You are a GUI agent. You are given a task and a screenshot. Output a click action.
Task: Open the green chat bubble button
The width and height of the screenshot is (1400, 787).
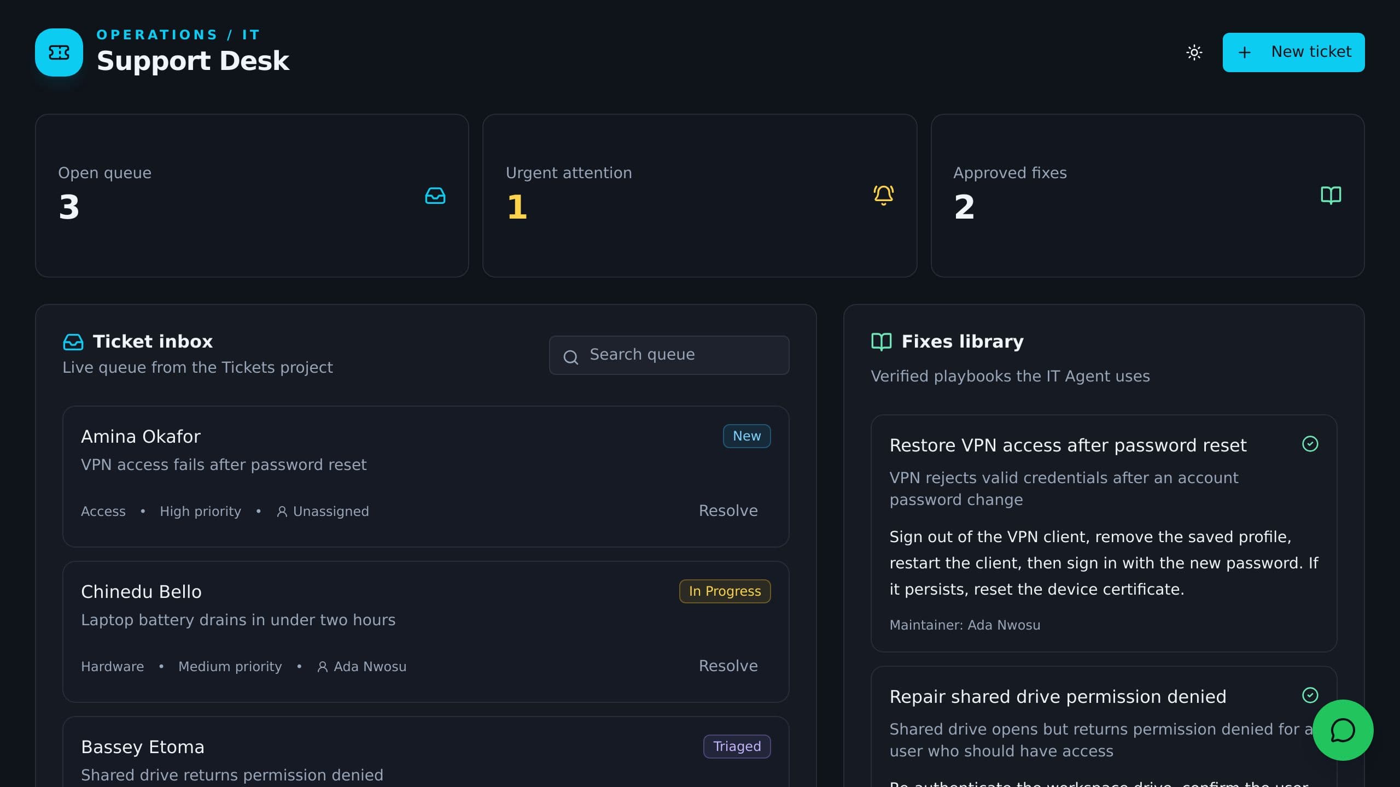[x=1343, y=730]
